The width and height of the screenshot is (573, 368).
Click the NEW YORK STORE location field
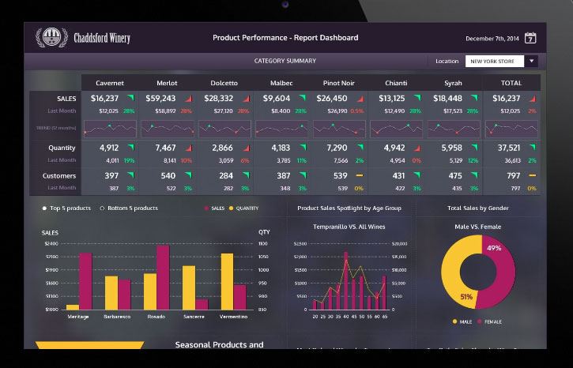(x=495, y=61)
